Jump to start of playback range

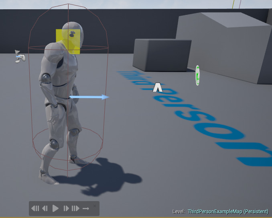35,208
